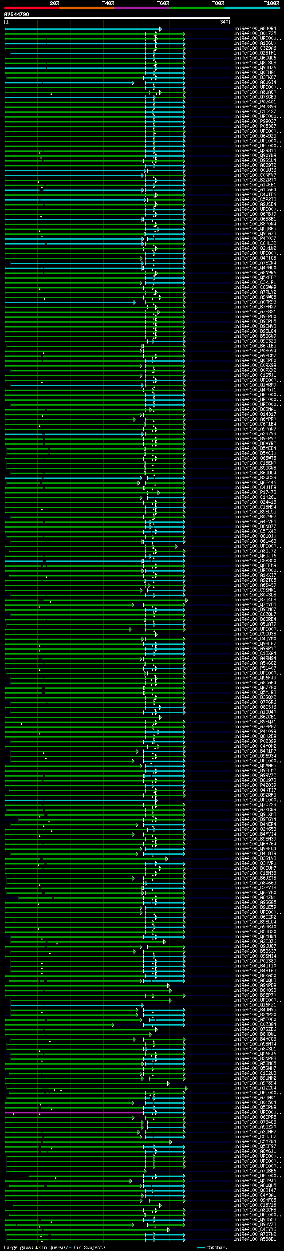
Task: Open hit UniRef100_P99027
Action: pyautogui.click(x=255, y=122)
